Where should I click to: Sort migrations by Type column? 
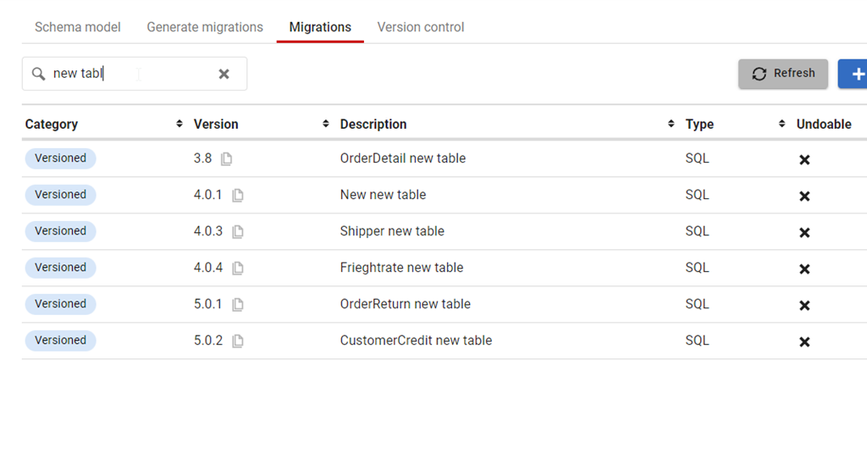(x=781, y=124)
